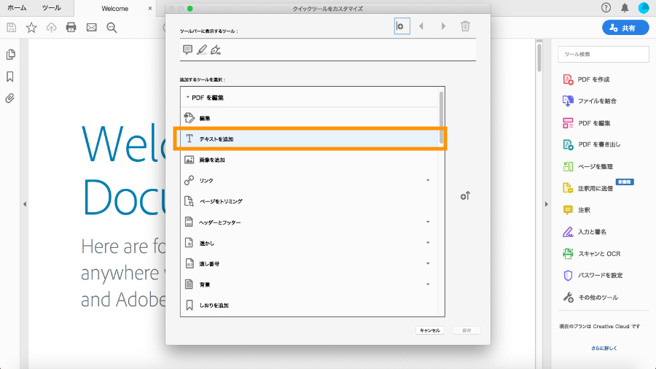The width and height of the screenshot is (656, 369).
Task: Open the page thumbnails panel icon
Action: tap(10, 55)
